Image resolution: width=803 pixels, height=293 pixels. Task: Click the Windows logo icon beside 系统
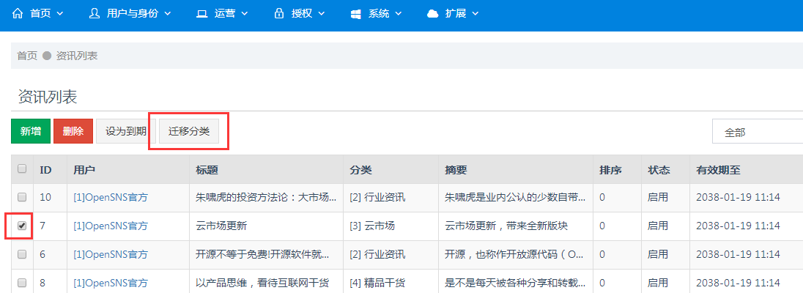point(356,15)
